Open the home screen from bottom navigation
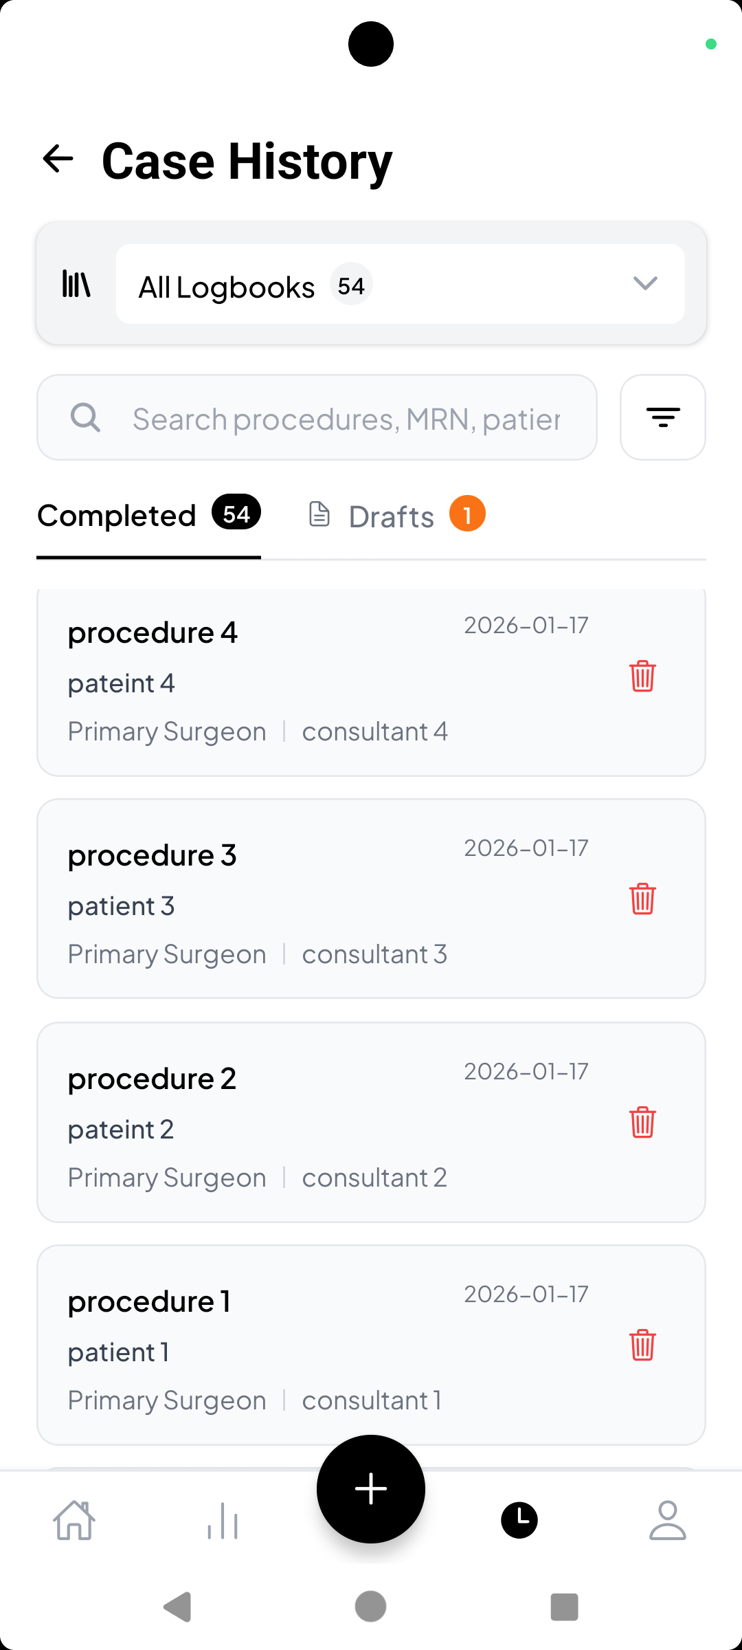742x1650 pixels. [76, 1521]
